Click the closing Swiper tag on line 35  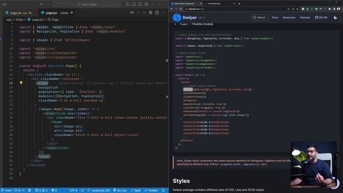pyautogui.click(x=44, y=157)
